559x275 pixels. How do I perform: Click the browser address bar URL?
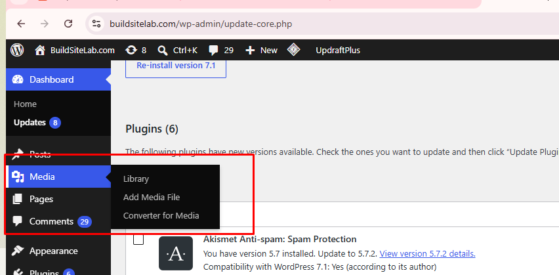click(201, 24)
